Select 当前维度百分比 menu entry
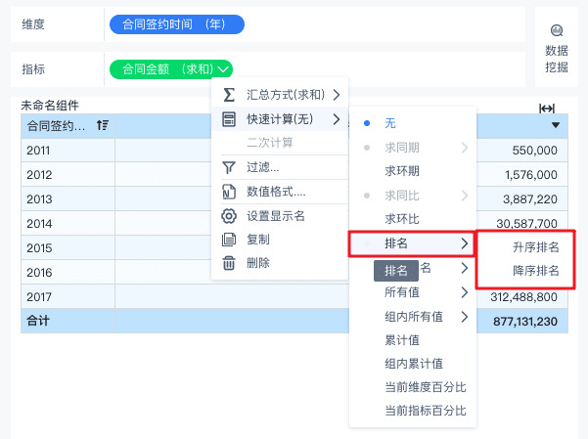The height and width of the screenshot is (439, 588). tap(426, 387)
